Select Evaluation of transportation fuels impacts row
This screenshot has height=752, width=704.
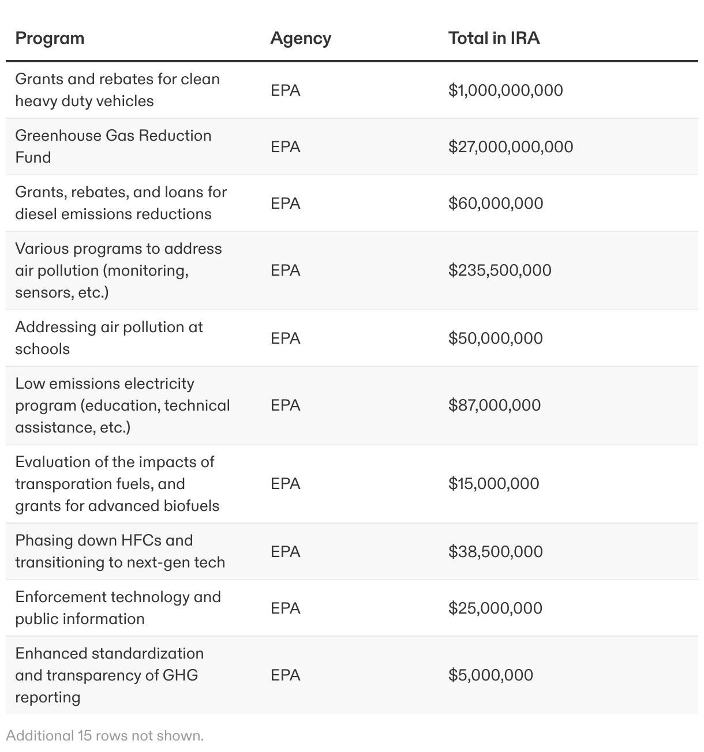point(352,484)
